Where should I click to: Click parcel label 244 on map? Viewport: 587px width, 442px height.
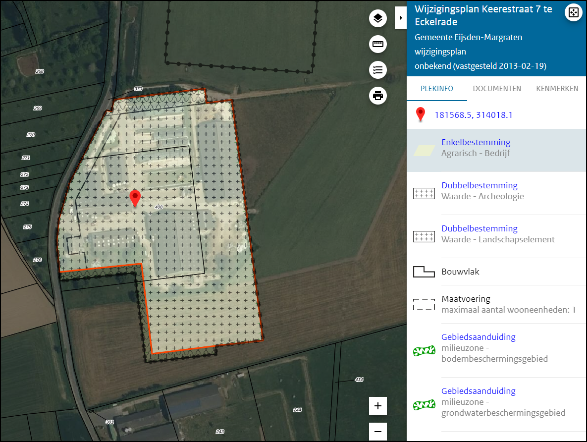(x=297, y=410)
